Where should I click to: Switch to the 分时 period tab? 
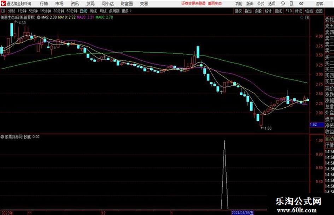(12, 11)
